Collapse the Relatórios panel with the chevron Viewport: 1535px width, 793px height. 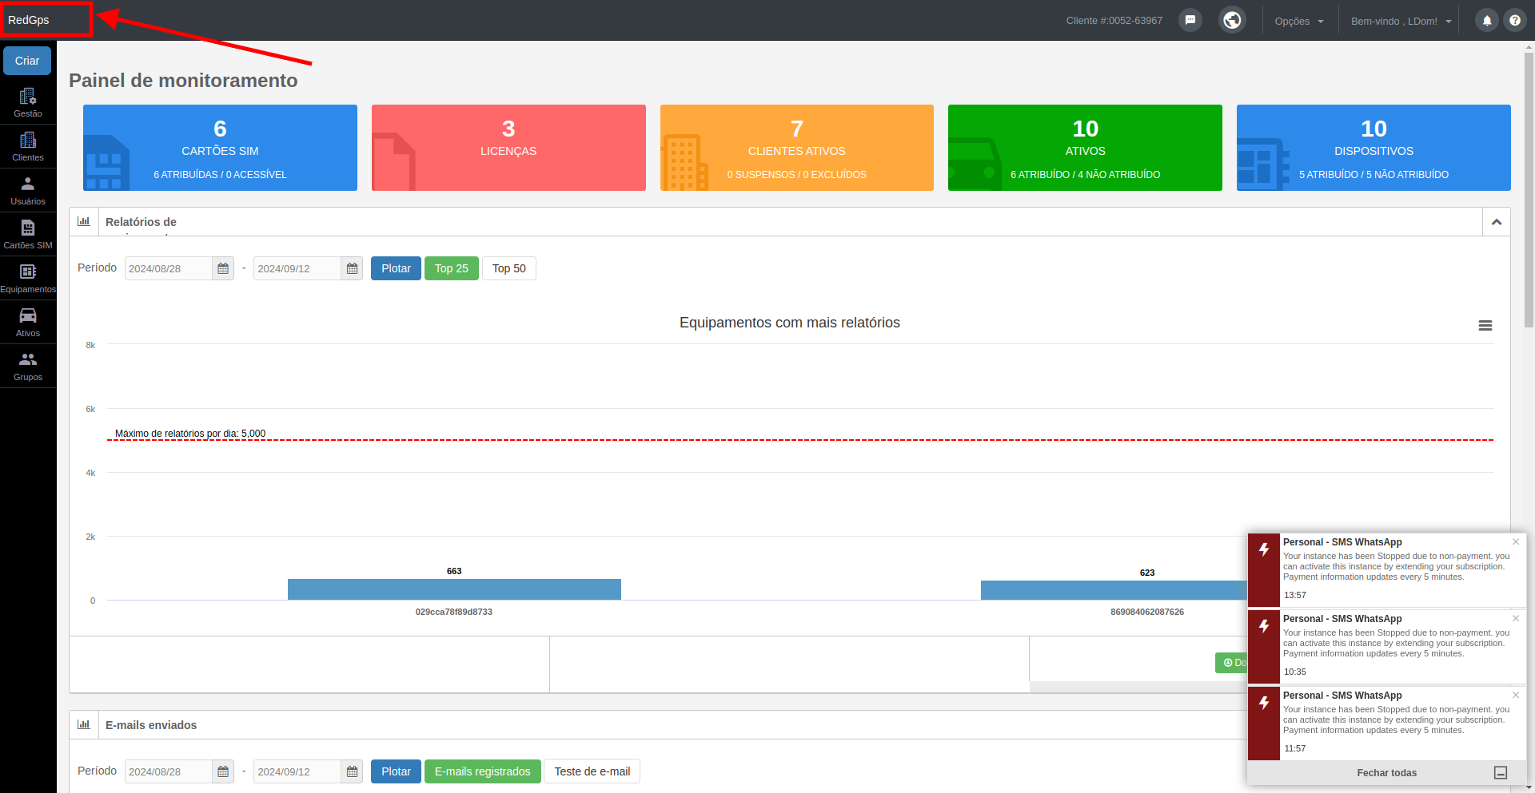coord(1497,222)
